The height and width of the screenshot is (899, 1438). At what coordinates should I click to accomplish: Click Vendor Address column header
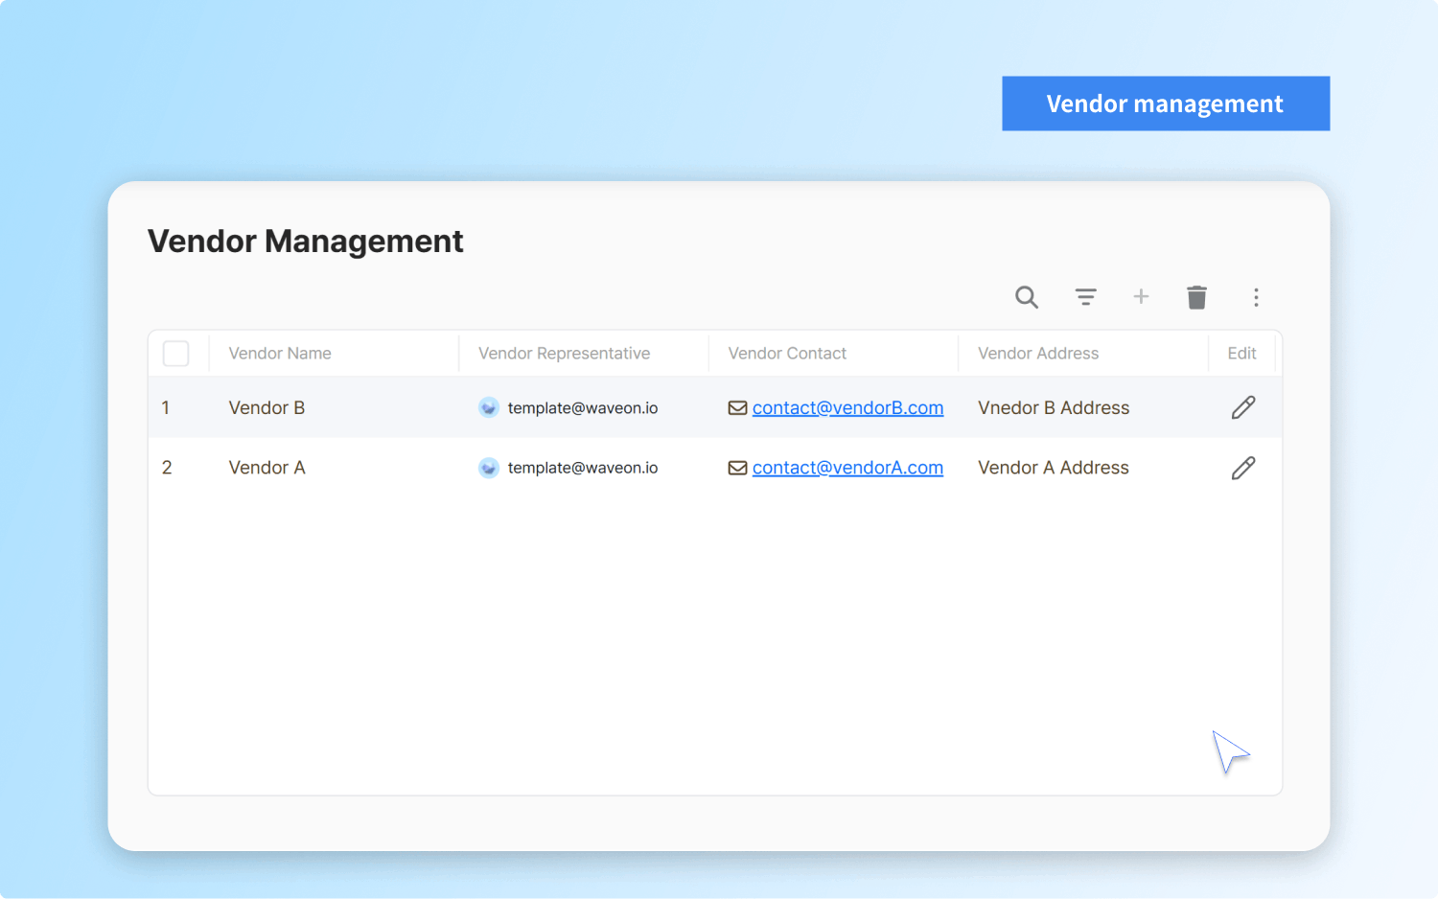tap(1038, 354)
